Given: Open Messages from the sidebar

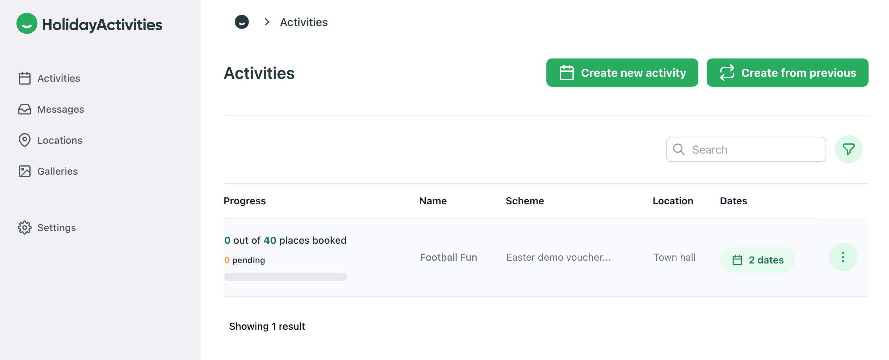Looking at the screenshot, I should click(x=60, y=109).
